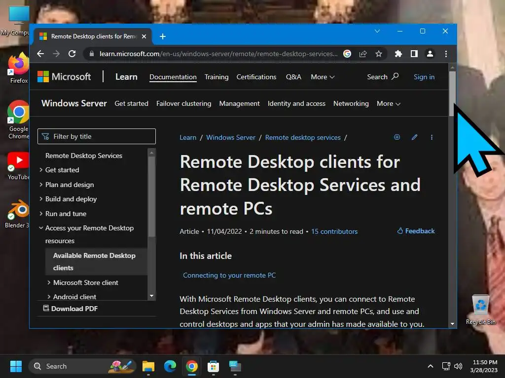The width and height of the screenshot is (505, 378).
Task: Click Learn breadcrumb link
Action: tap(188, 138)
